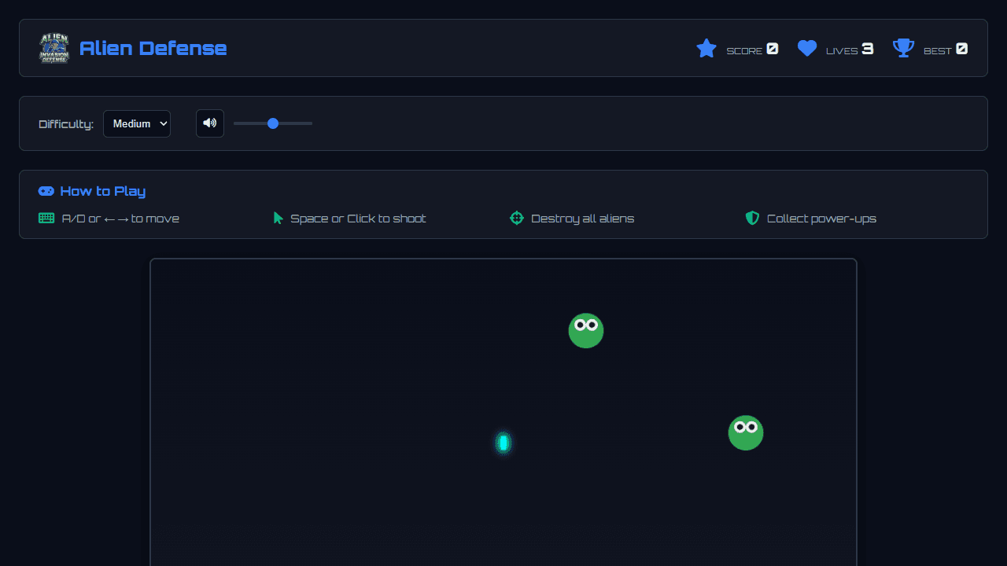Screen dimensions: 1007x566
Task: Click the Alien Defense title text
Action: point(153,49)
